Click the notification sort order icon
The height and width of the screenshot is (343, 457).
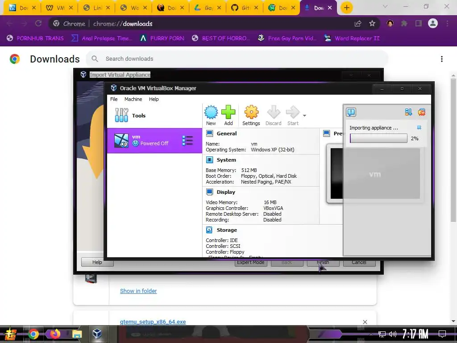(408, 112)
